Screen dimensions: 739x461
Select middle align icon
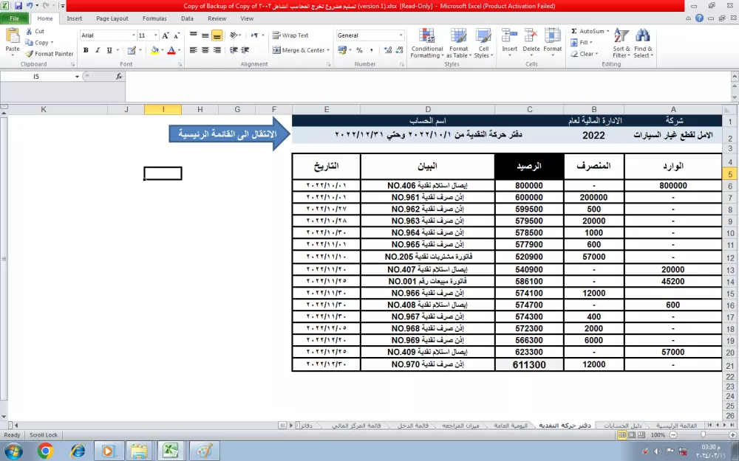pos(205,35)
